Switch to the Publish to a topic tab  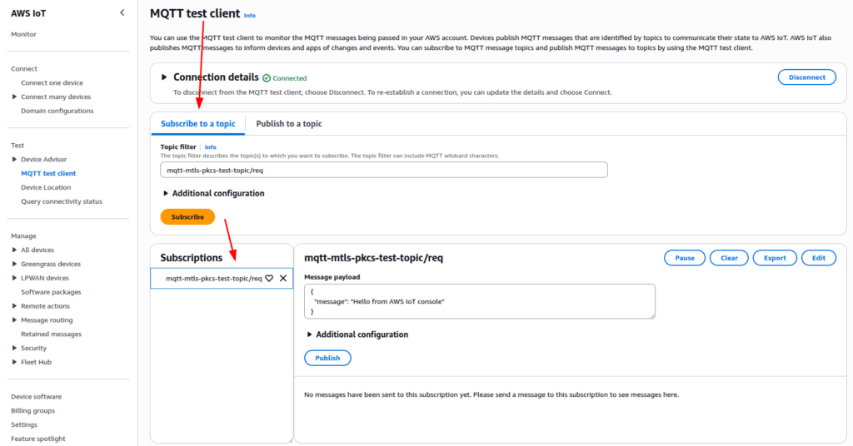(x=289, y=124)
